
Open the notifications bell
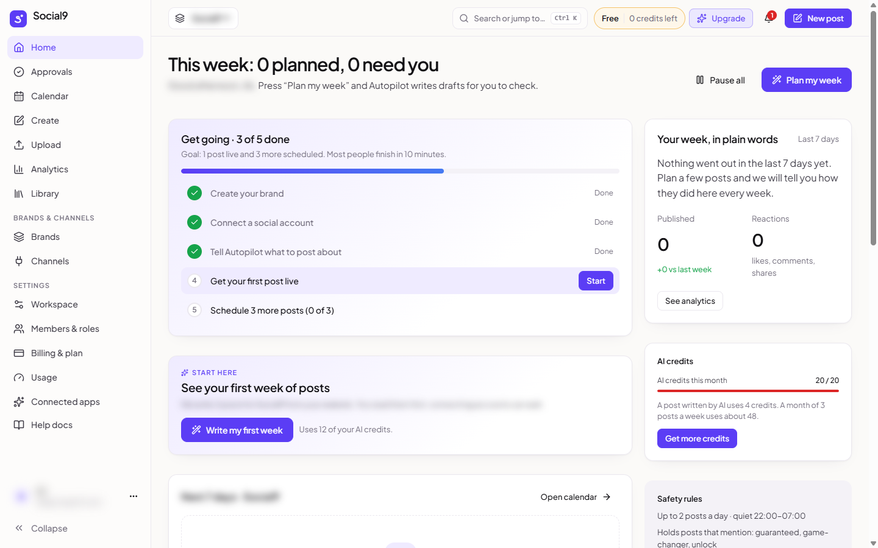tap(769, 18)
